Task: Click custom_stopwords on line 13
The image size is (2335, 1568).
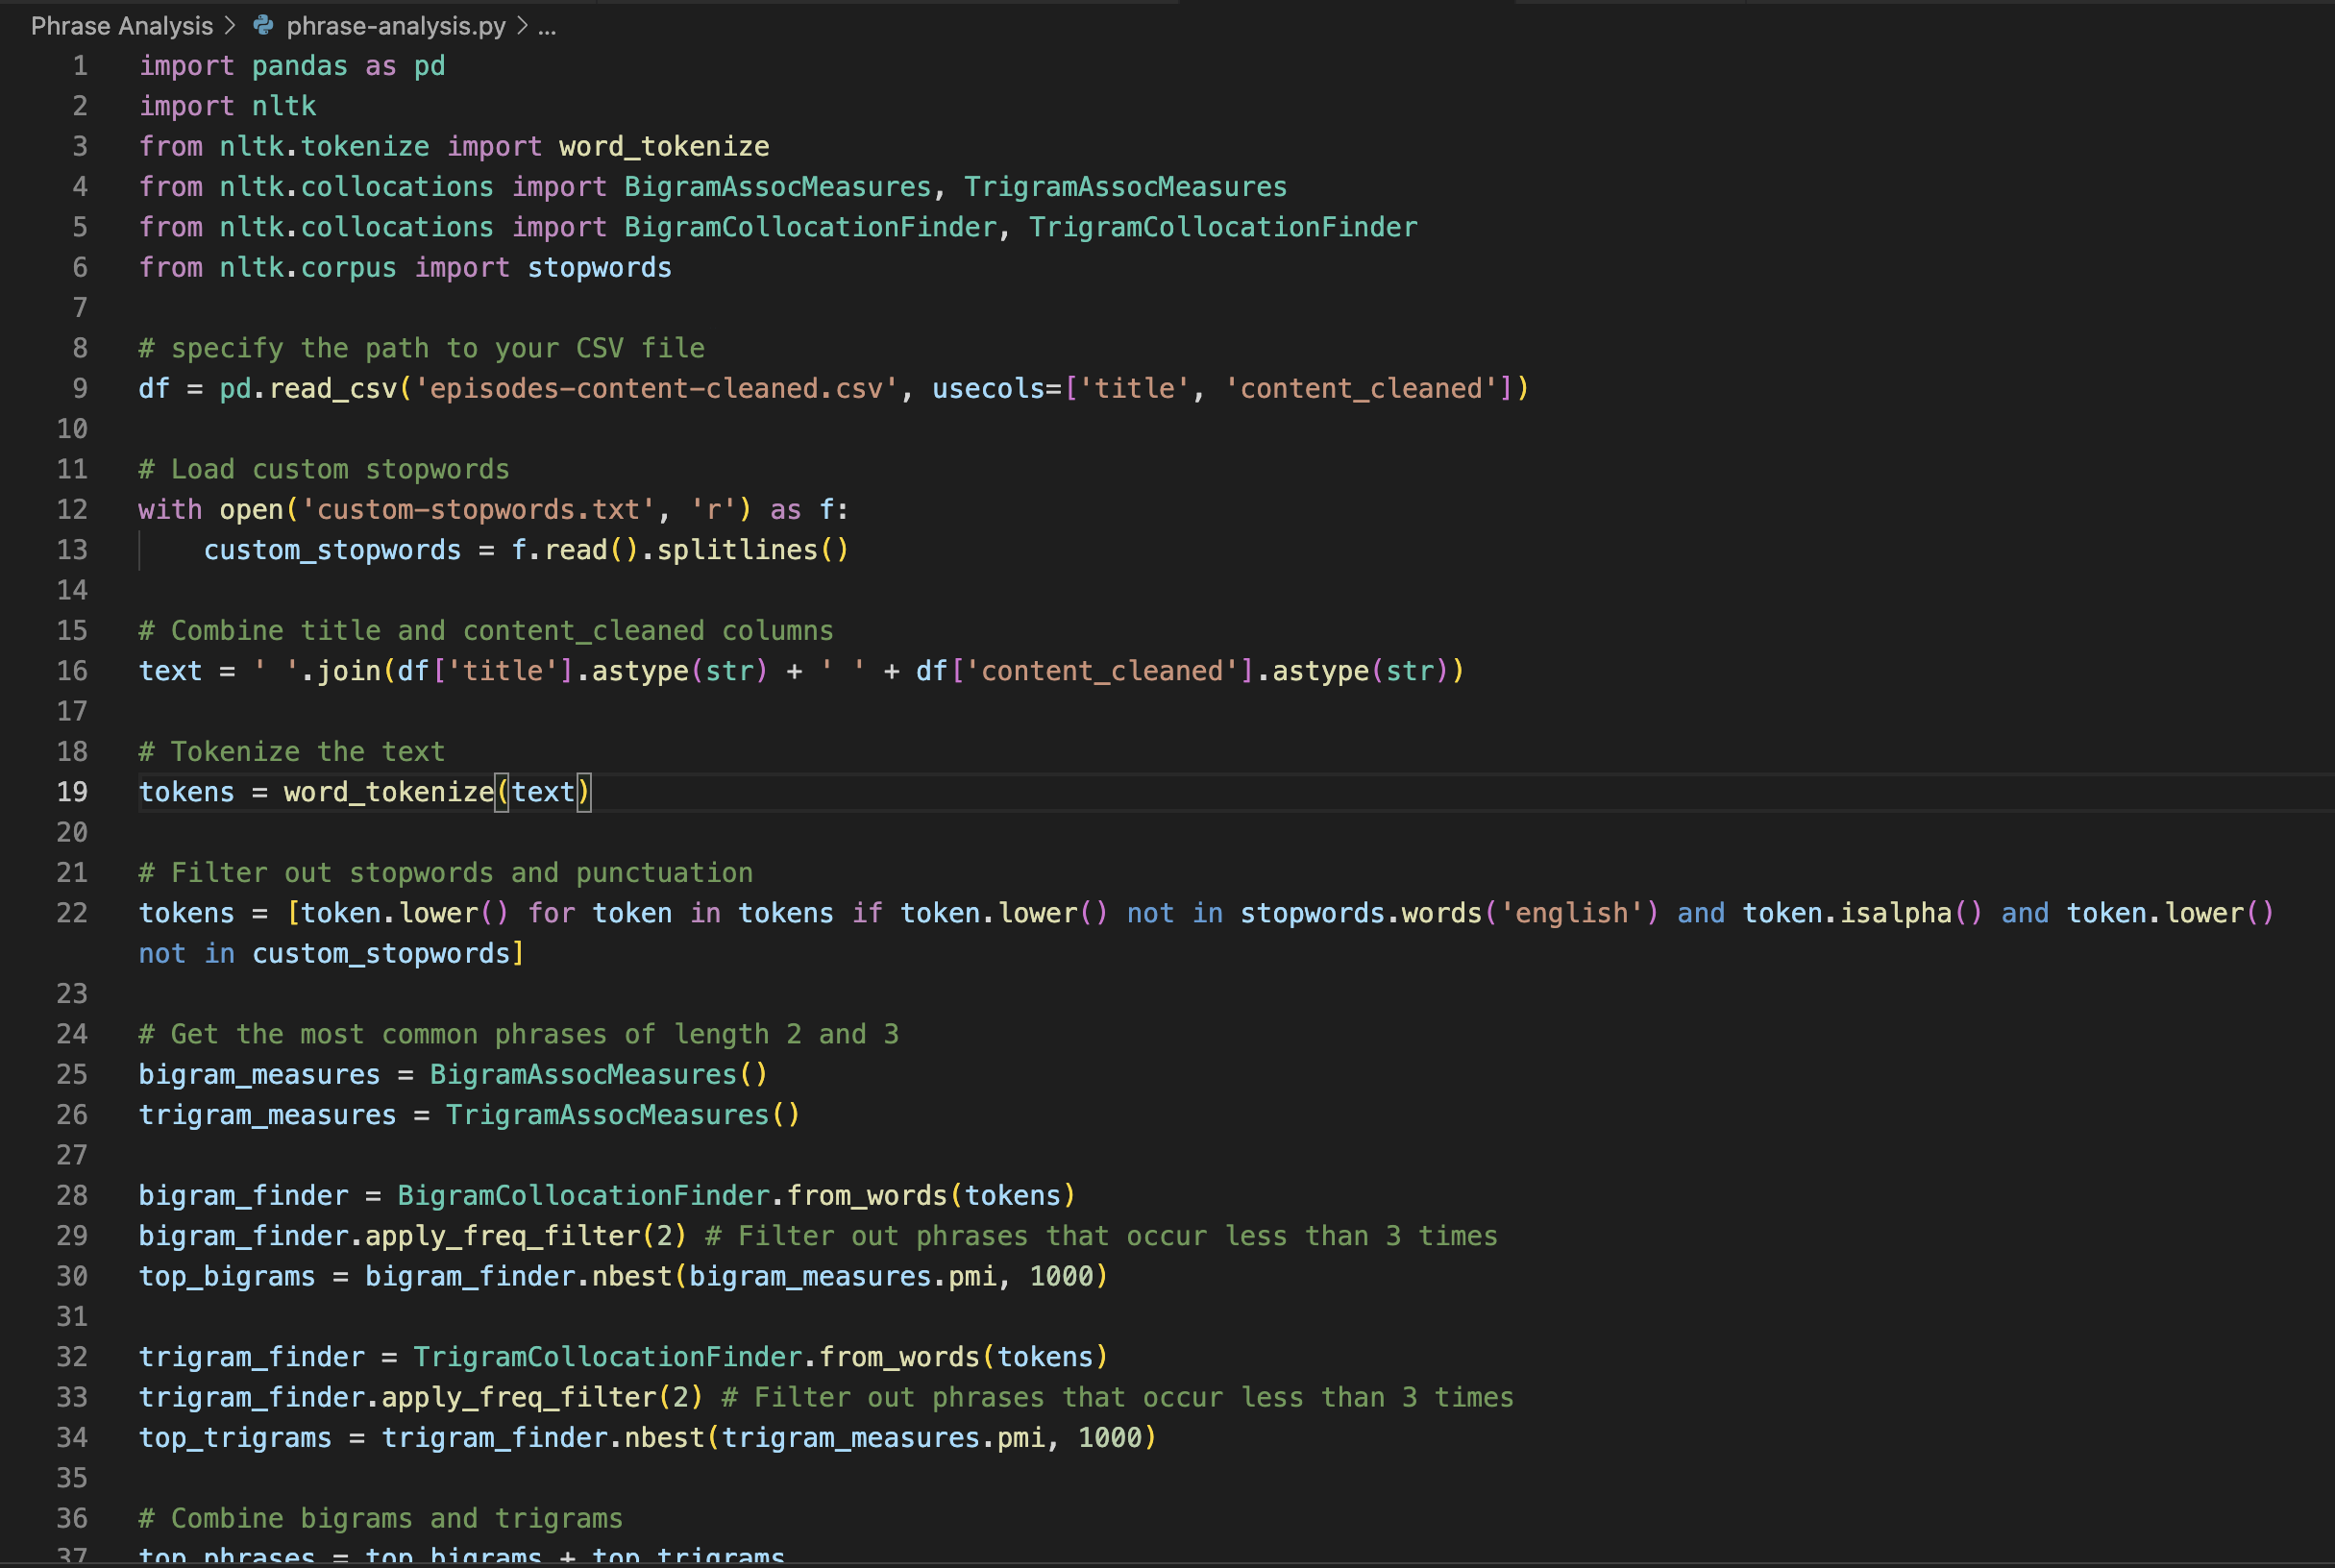Action: pos(332,549)
